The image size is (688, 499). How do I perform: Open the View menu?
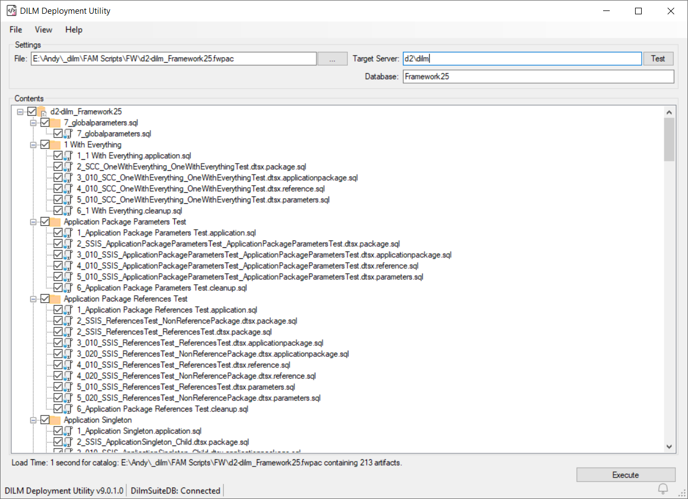pyautogui.click(x=44, y=30)
